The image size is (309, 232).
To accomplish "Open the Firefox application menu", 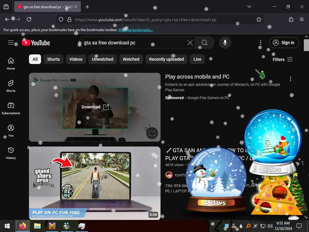I will (x=301, y=19).
